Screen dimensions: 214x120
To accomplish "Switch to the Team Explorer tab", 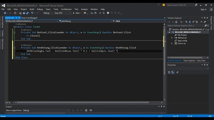I will click(x=189, y=61).
